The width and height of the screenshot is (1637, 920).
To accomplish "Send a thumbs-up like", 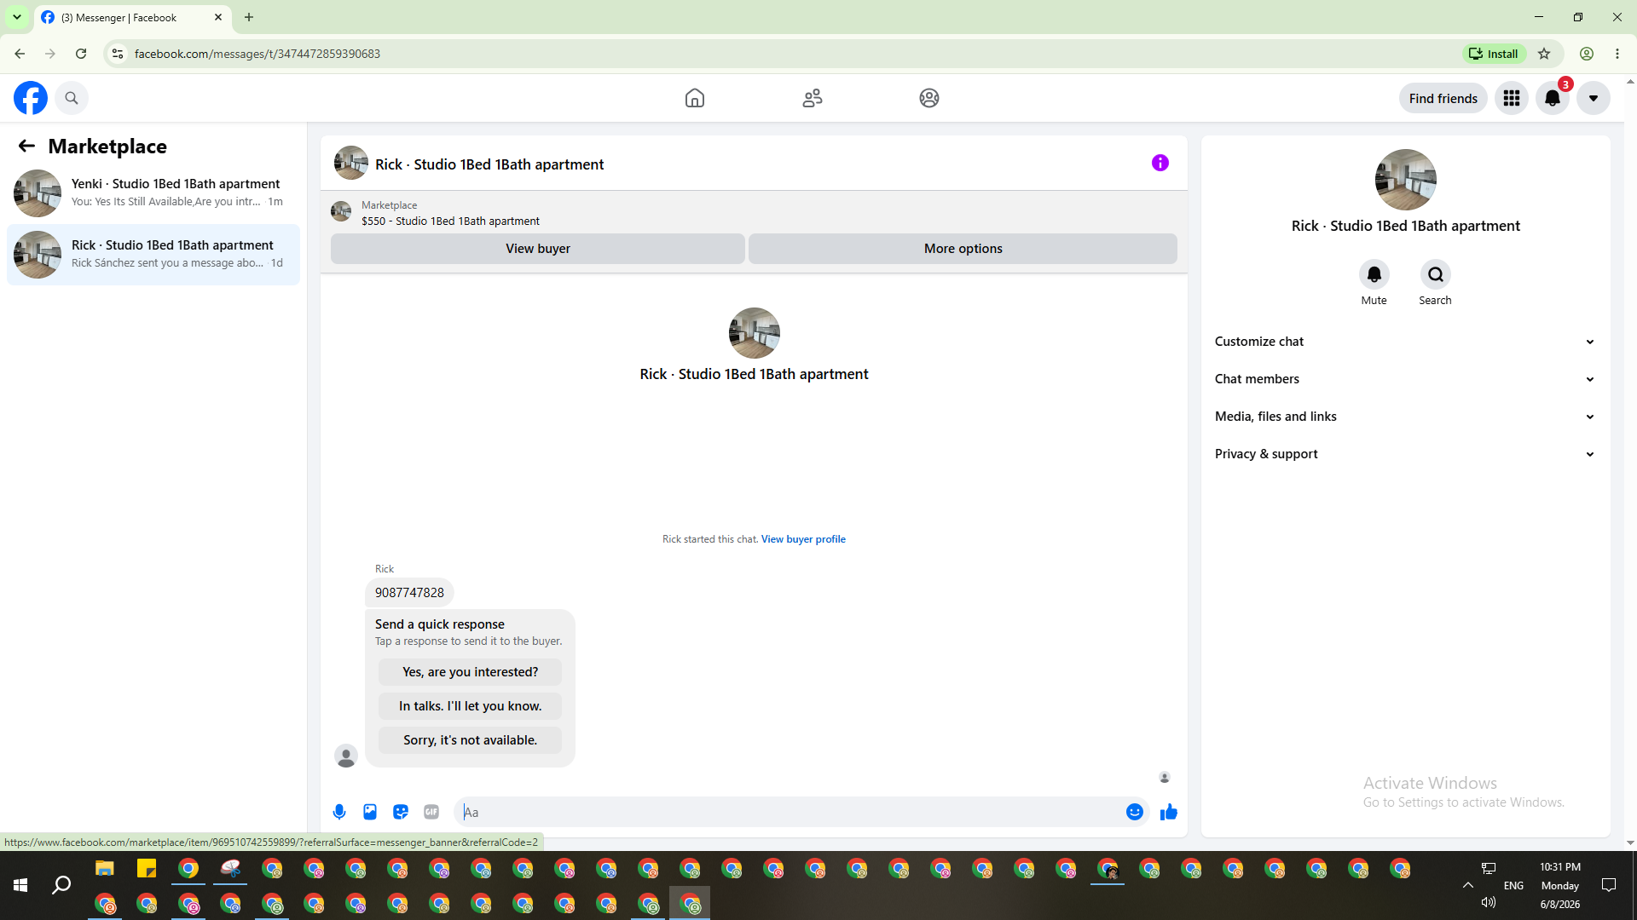I will pyautogui.click(x=1169, y=812).
